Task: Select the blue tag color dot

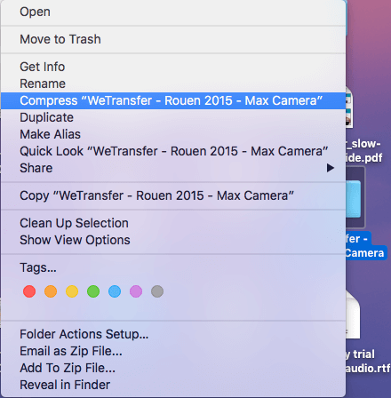Action: [115, 291]
